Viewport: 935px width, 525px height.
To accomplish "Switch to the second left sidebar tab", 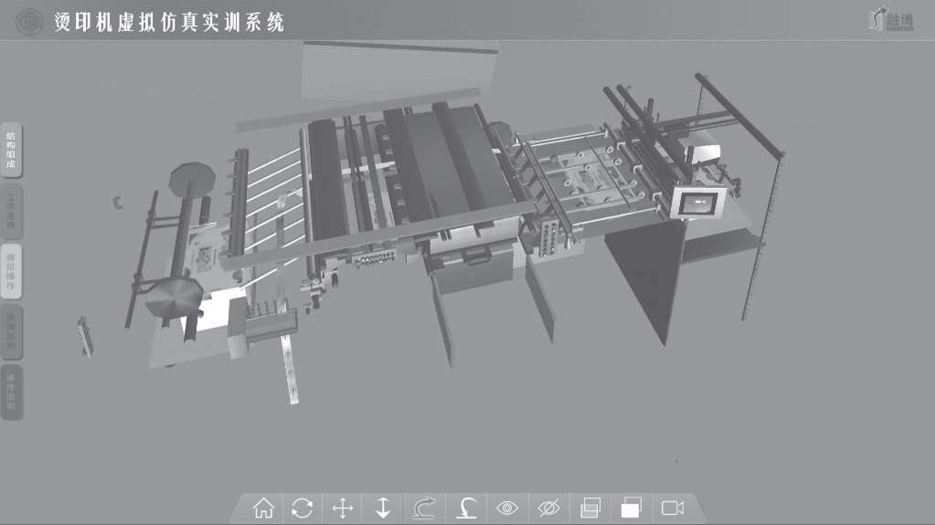I will click(11, 211).
